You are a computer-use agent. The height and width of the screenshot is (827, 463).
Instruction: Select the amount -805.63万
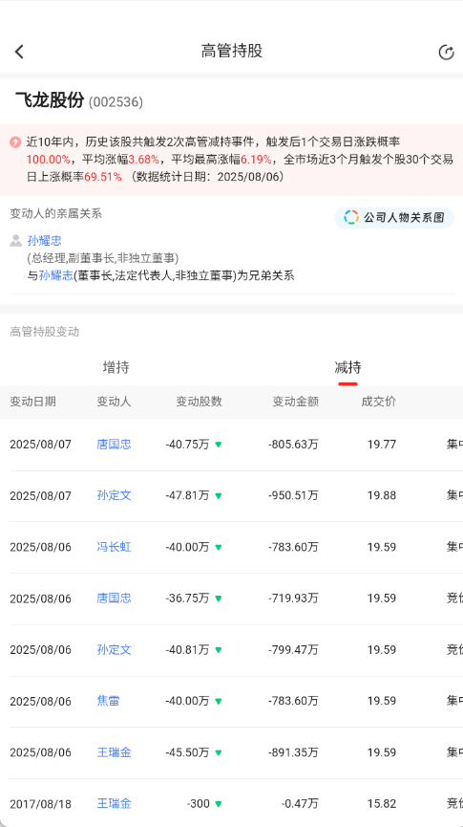coord(293,445)
